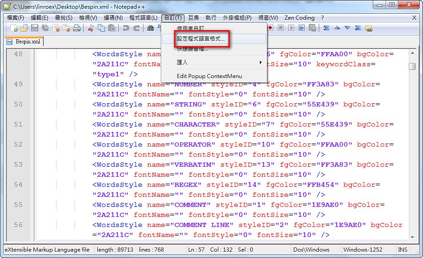This screenshot has height=258, width=423.
Task: Click line number 48 in the margin
Action: 18,54
